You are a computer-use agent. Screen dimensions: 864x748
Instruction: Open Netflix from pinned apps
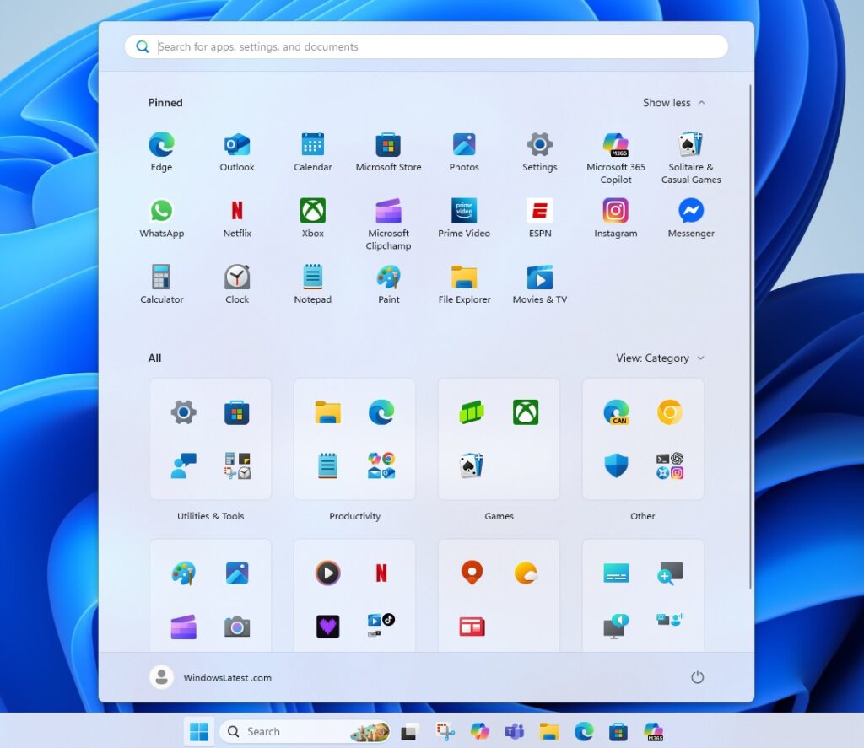point(236,211)
